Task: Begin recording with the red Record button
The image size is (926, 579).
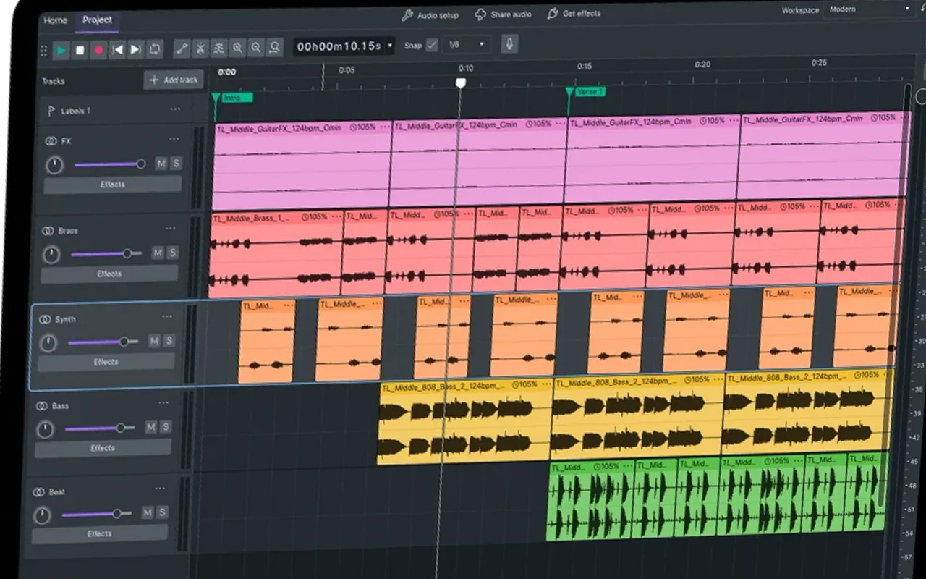Action: click(x=99, y=51)
